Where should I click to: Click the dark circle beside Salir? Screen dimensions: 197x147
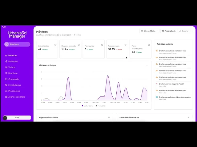(x=5, y=118)
